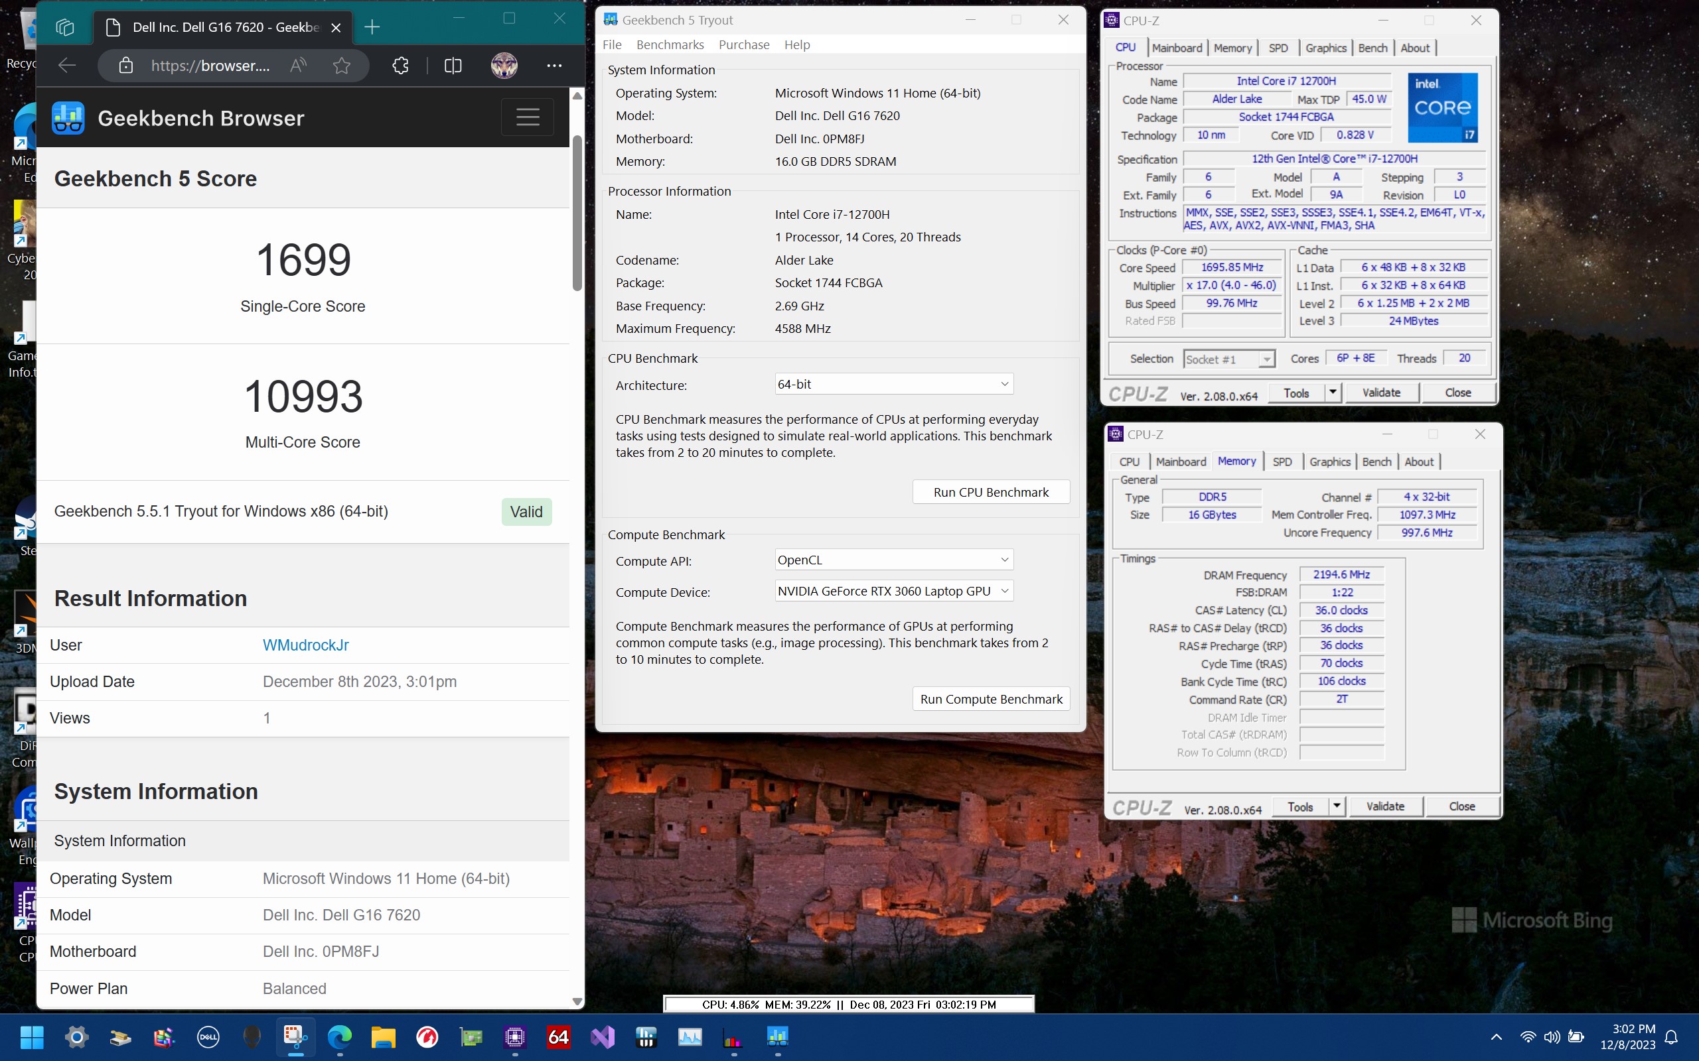Open the wolf profile avatar menu
The width and height of the screenshot is (1699, 1061).
point(504,65)
